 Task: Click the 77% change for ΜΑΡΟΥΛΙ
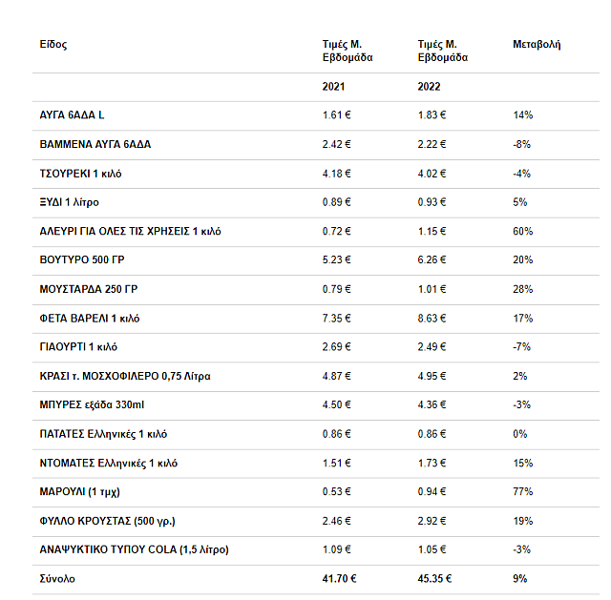coord(523,492)
